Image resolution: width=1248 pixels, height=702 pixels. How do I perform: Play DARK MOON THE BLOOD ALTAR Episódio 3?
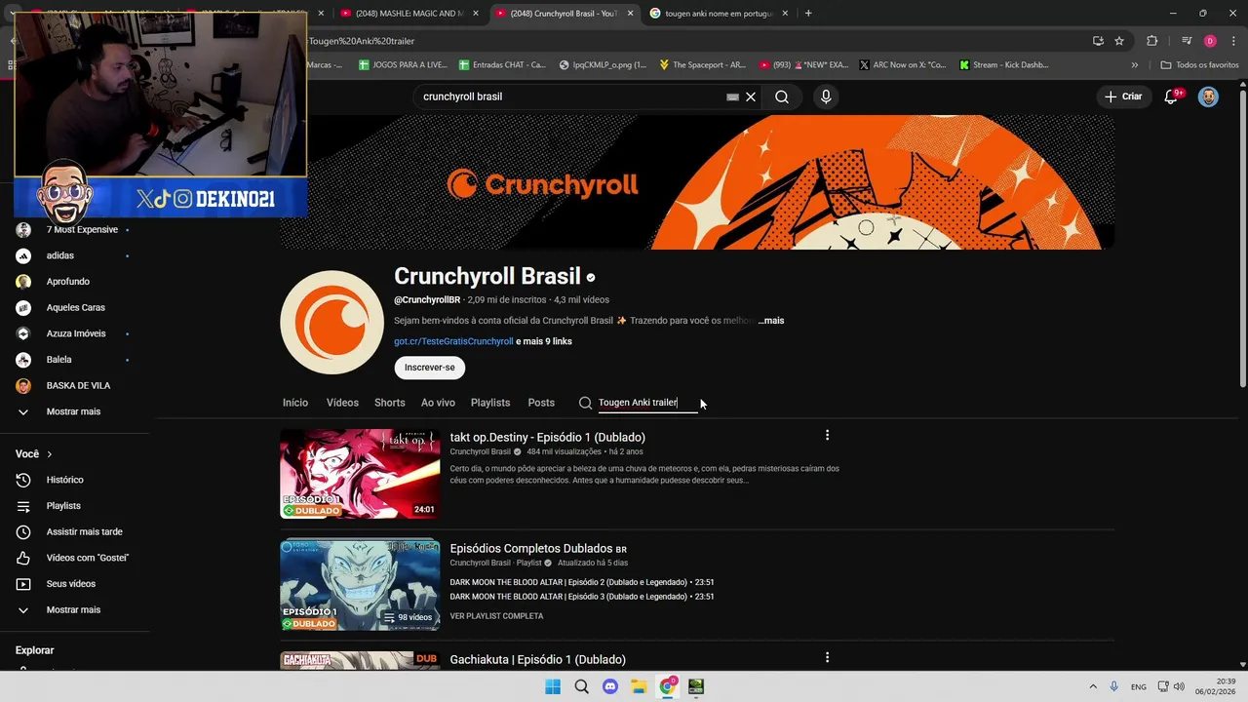click(x=582, y=597)
